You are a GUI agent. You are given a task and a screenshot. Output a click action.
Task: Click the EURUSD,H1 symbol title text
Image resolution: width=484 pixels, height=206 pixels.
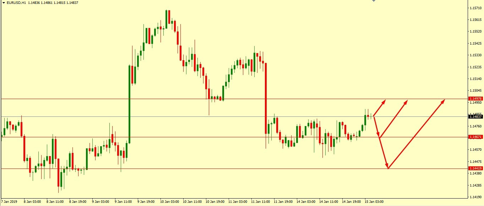[x=17, y=3]
